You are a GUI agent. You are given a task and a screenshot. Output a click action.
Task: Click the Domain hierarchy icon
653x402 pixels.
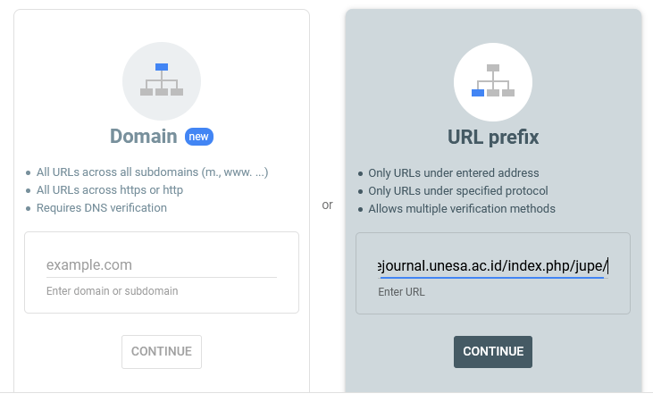coord(162,80)
